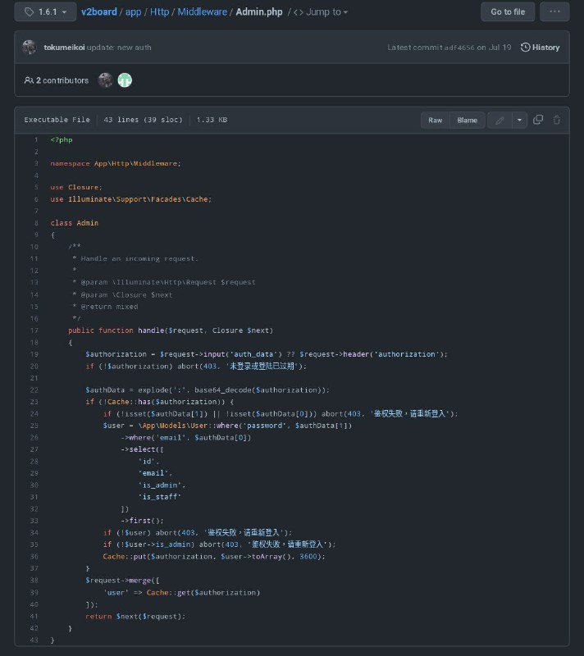
Task: Open edit options dropdown arrow beside pencil
Action: pos(519,120)
